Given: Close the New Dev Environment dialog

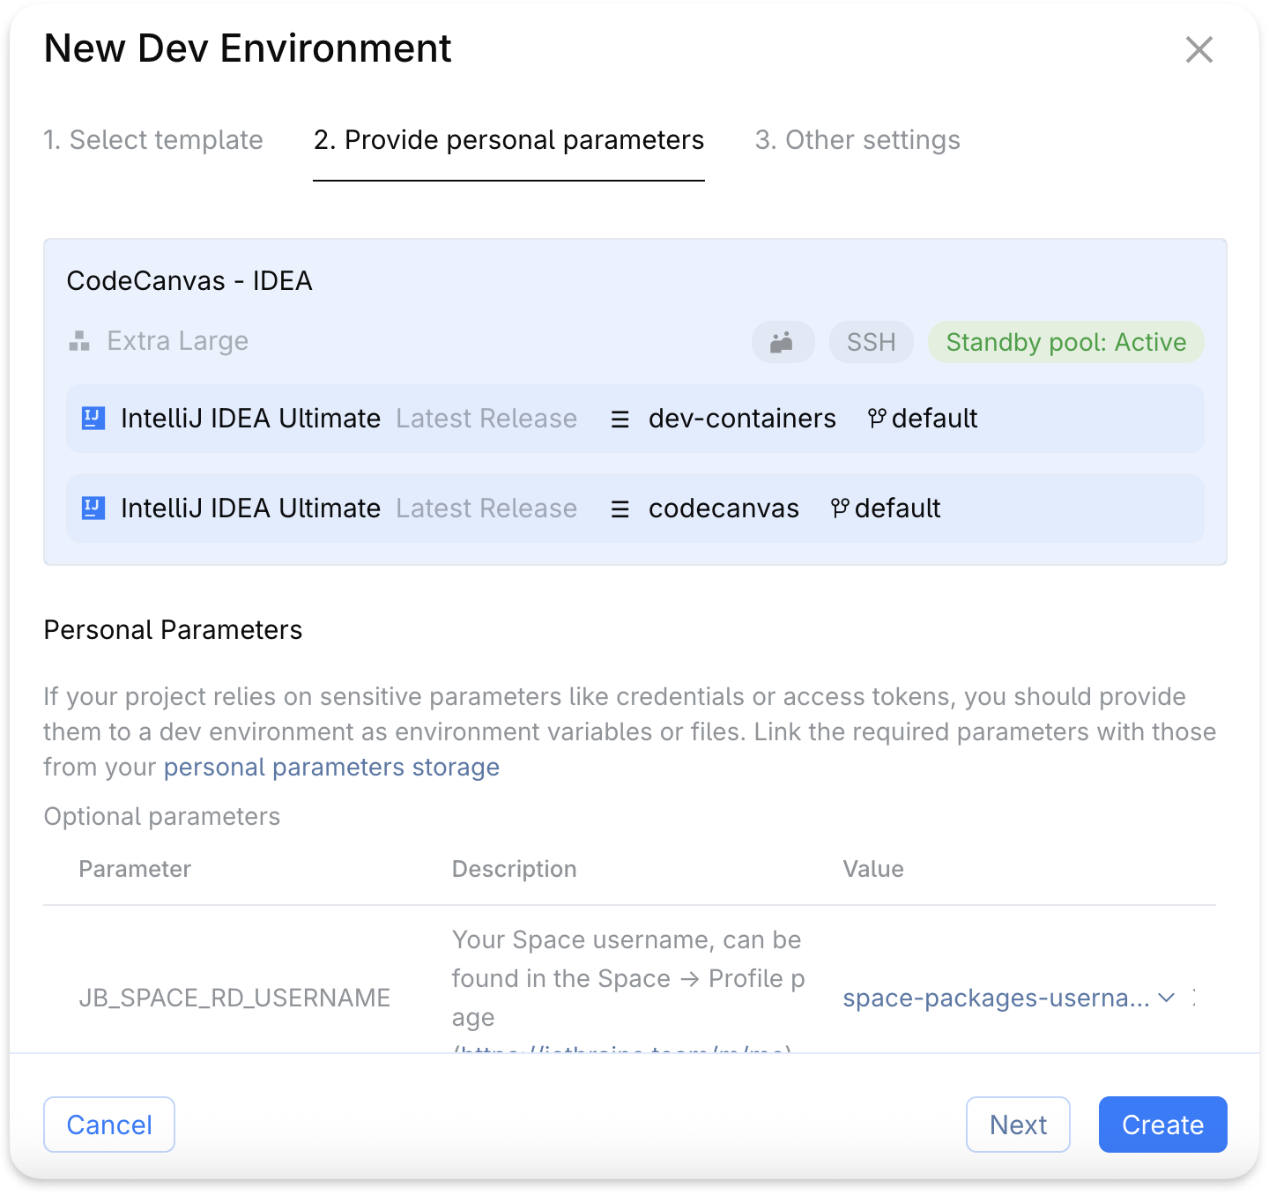Looking at the screenshot, I should click(1198, 50).
